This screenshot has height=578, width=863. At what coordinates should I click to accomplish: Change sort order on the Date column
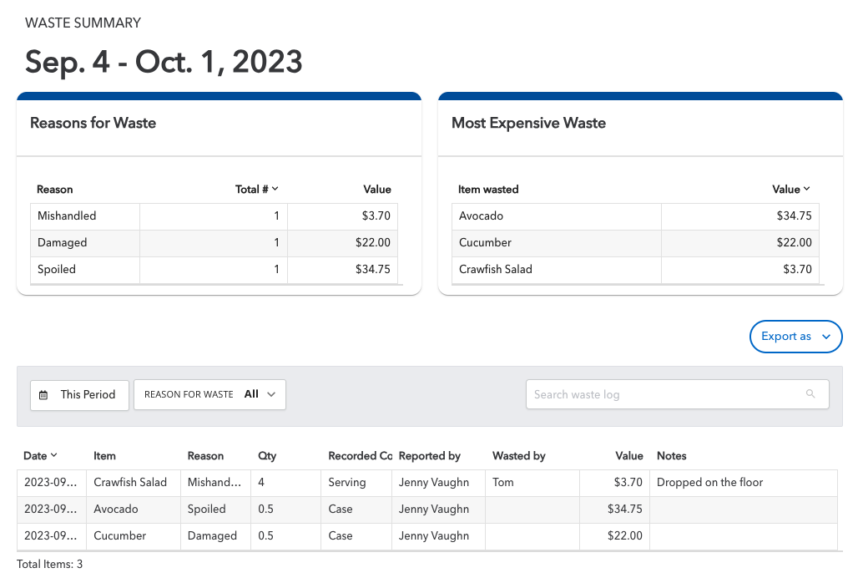[39, 455]
